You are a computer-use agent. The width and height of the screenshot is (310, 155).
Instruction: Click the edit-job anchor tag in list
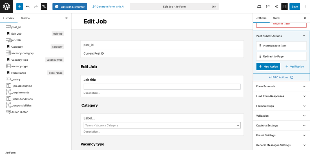58,33
